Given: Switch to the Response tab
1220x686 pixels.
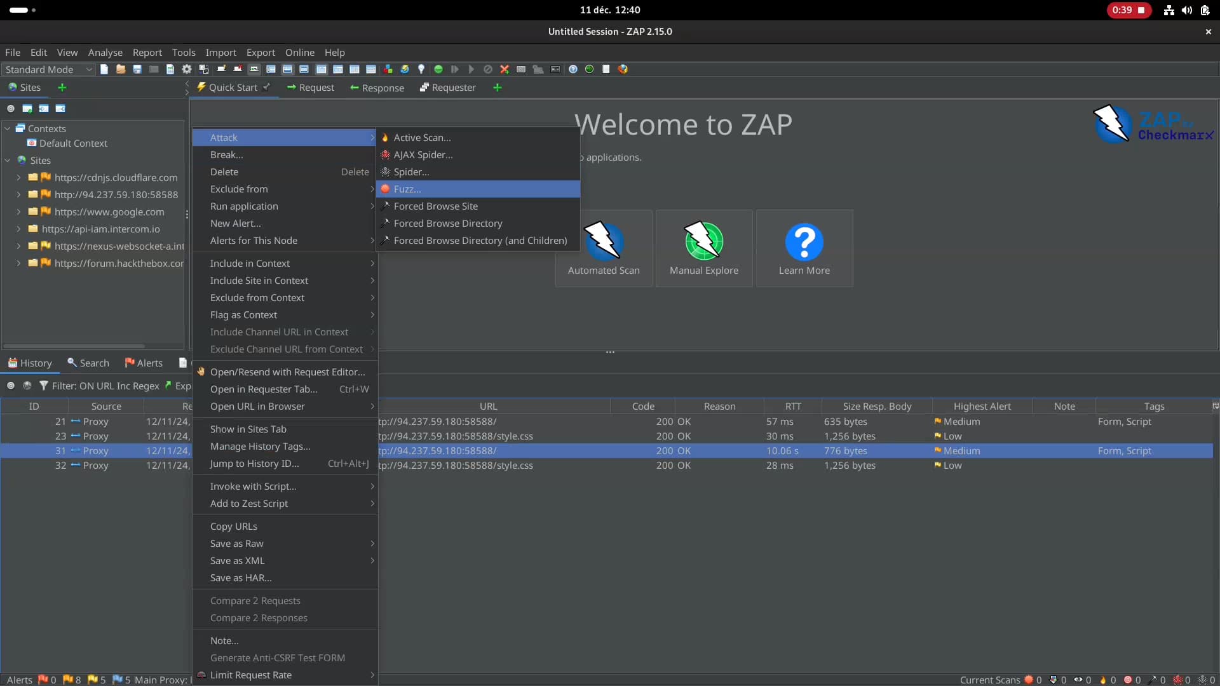Looking at the screenshot, I should 377,88.
